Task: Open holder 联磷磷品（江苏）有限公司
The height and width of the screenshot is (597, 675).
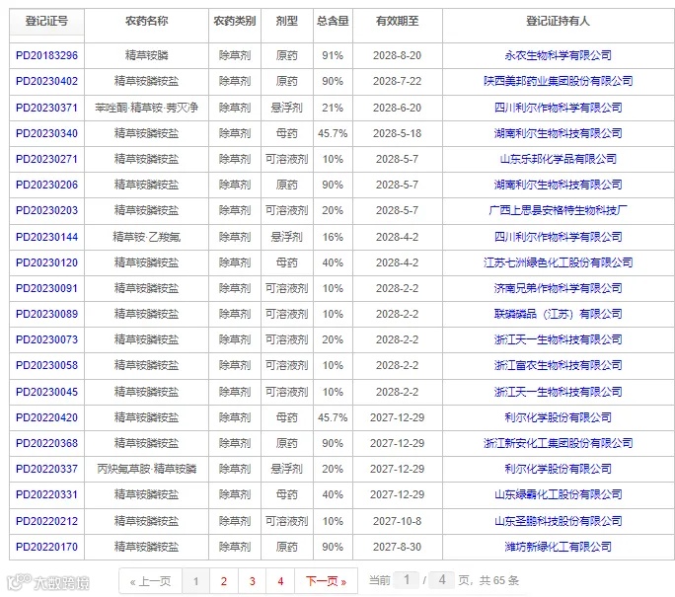Action: (x=559, y=314)
